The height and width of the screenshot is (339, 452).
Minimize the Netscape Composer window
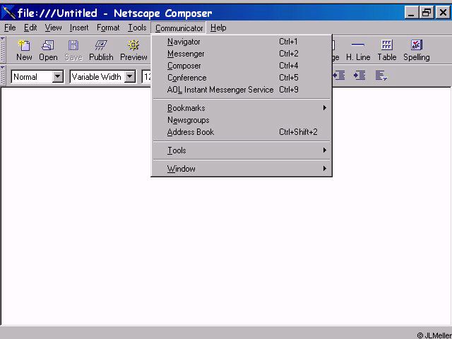[411, 13]
